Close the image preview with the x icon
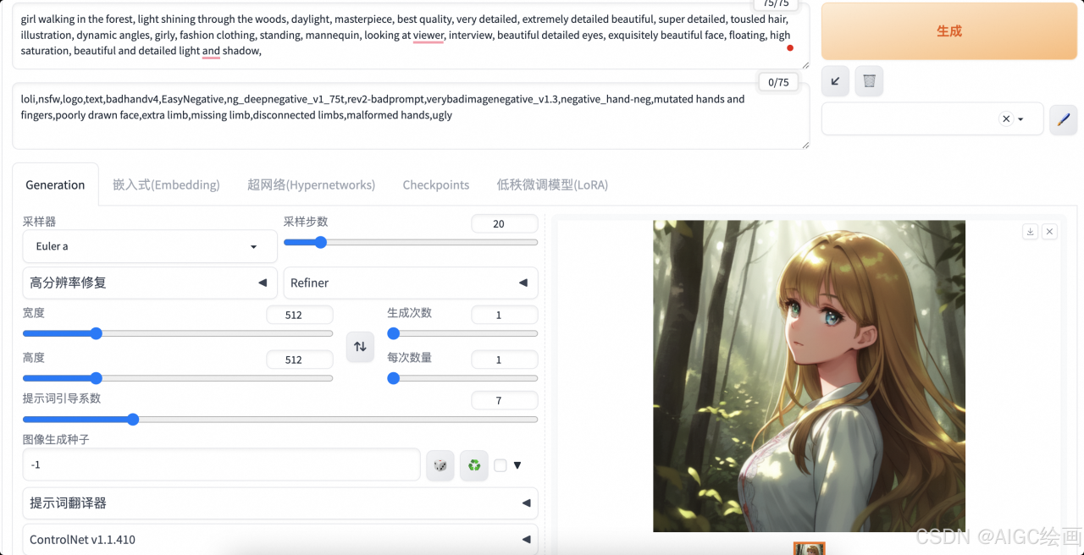Image resolution: width=1084 pixels, height=555 pixels. 1049,232
